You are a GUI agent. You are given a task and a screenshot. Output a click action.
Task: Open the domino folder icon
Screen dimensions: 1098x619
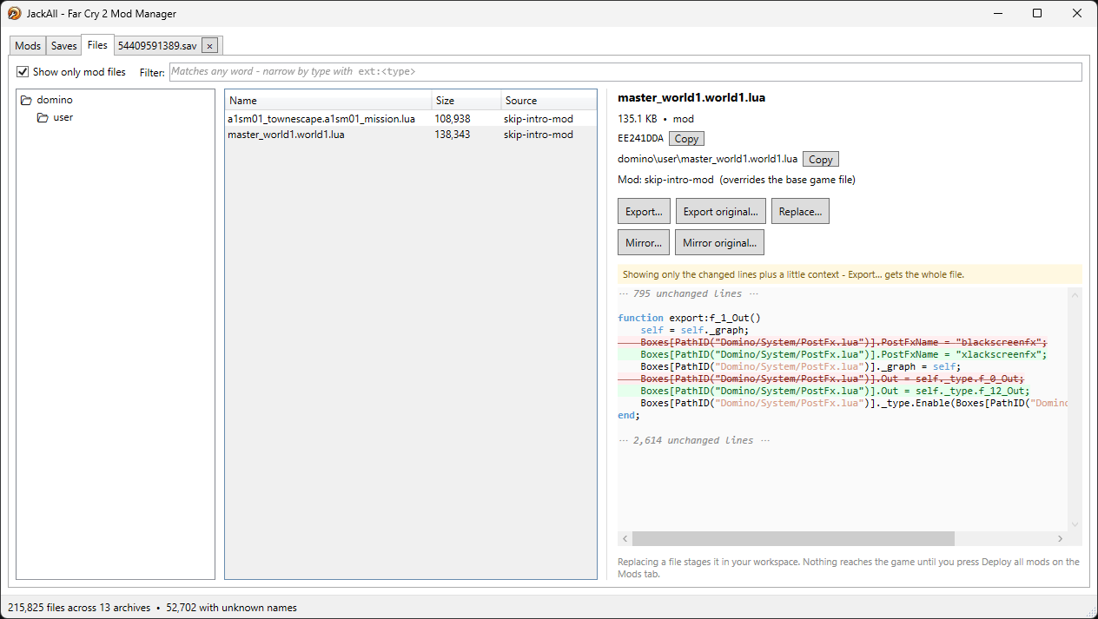[26, 101]
